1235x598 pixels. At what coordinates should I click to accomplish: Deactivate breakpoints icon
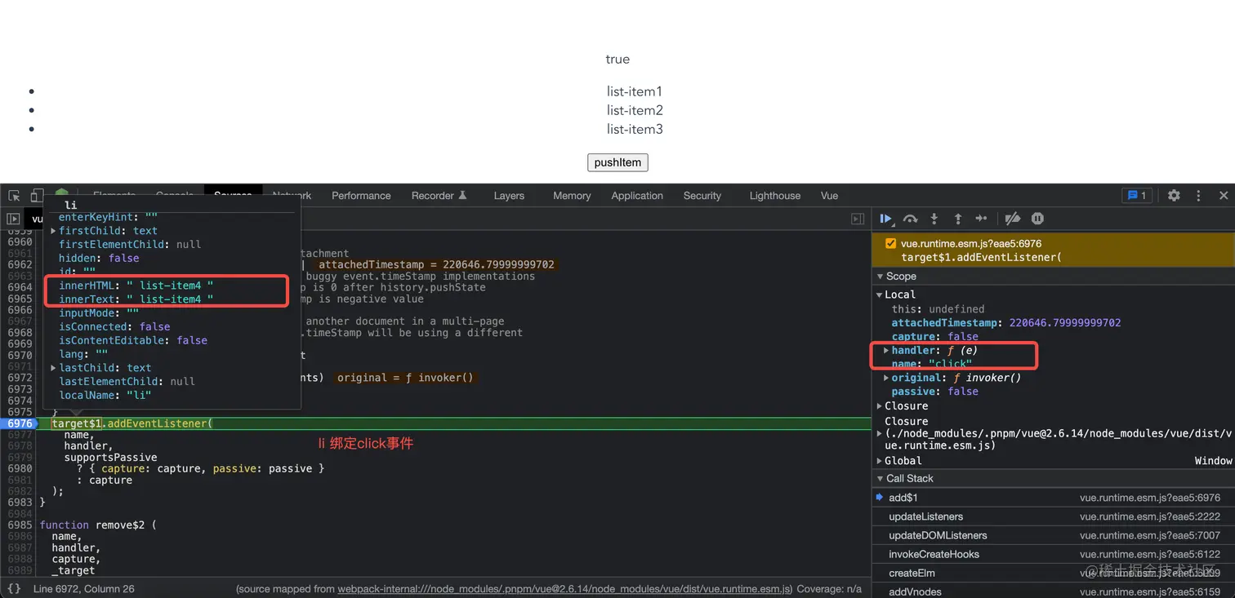1013,219
